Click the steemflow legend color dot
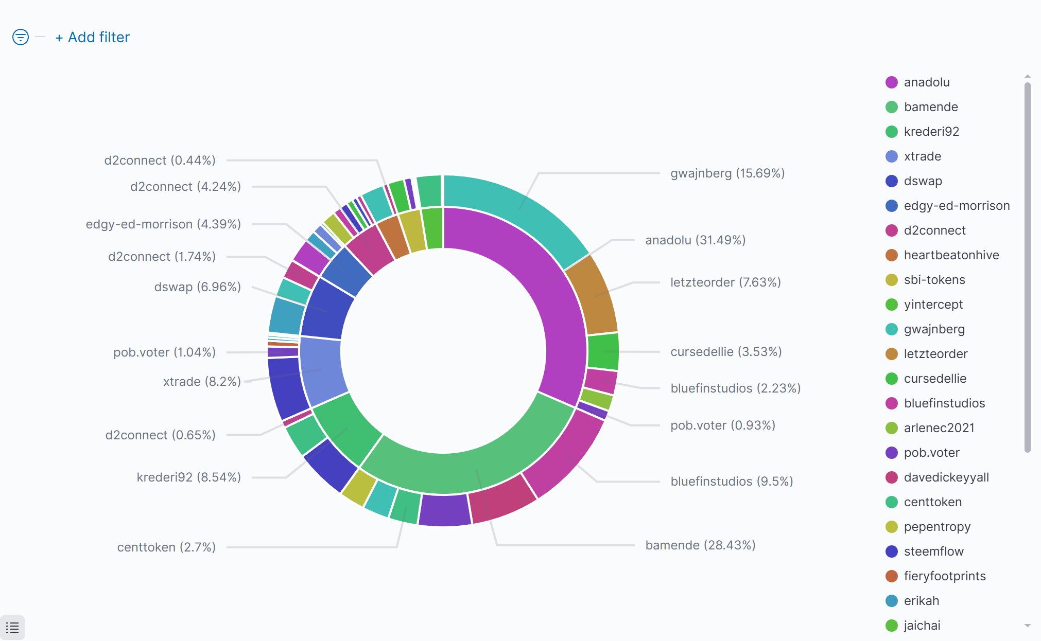Image resolution: width=1041 pixels, height=641 pixels. 892,551
